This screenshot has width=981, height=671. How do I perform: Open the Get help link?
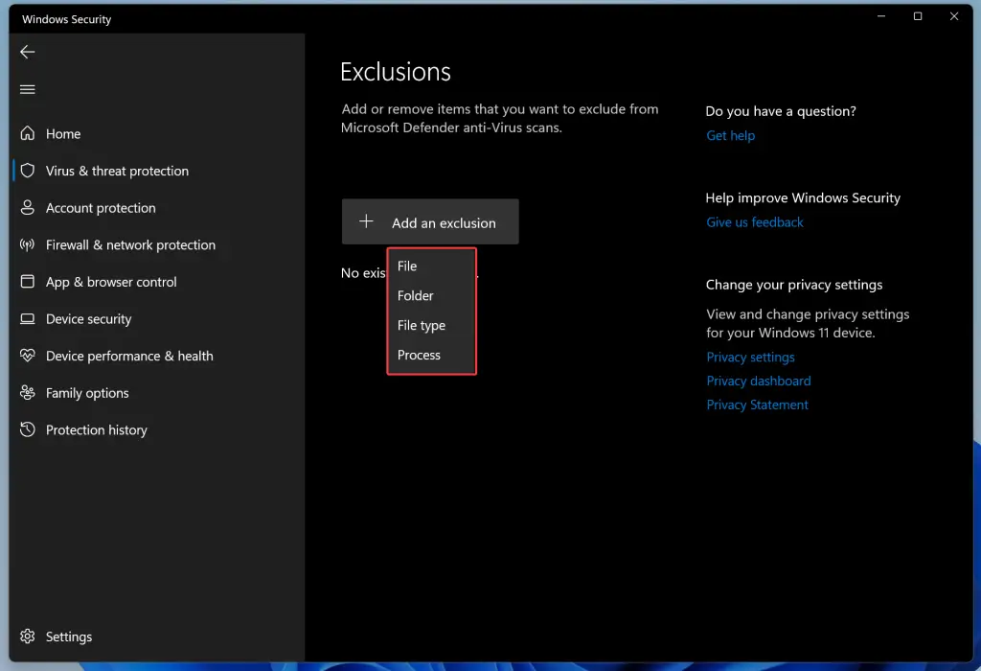[730, 135]
